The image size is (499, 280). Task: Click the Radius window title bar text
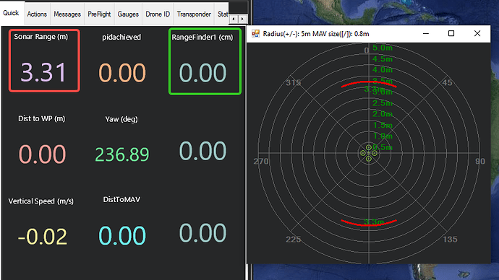(316, 34)
